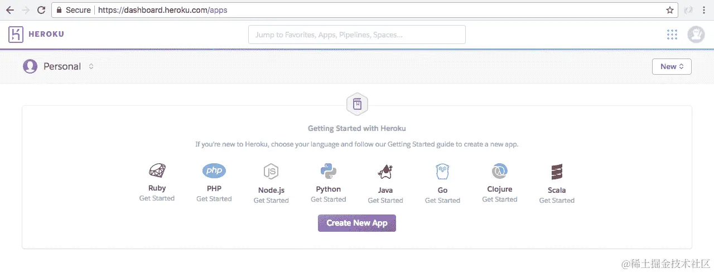Image resolution: width=714 pixels, height=273 pixels.
Task: Click the HEROKU wordmark text
Action: coord(46,35)
